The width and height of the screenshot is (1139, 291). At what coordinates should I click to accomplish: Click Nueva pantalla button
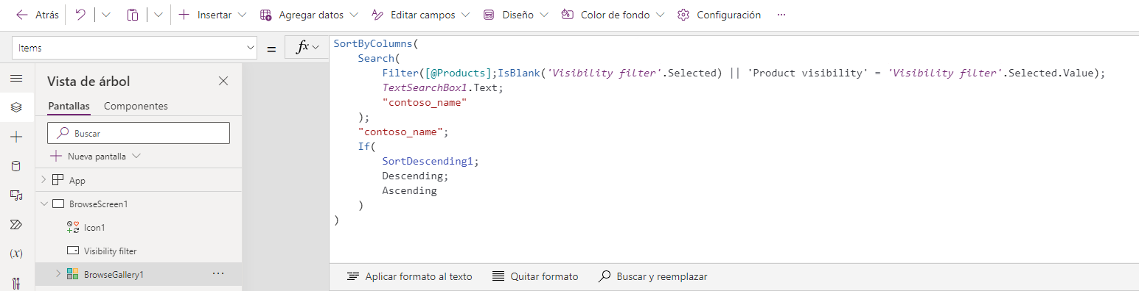point(88,157)
